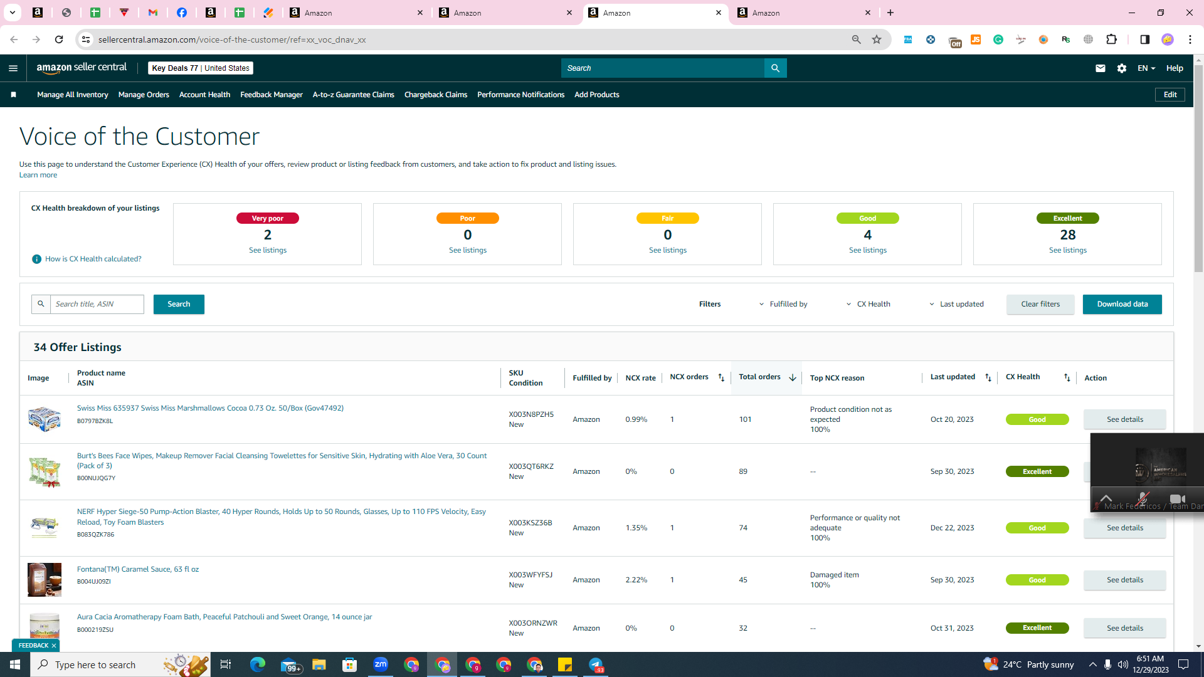Click the Seller Central header search box
Viewport: 1204px width, 677px height.
coord(663,68)
